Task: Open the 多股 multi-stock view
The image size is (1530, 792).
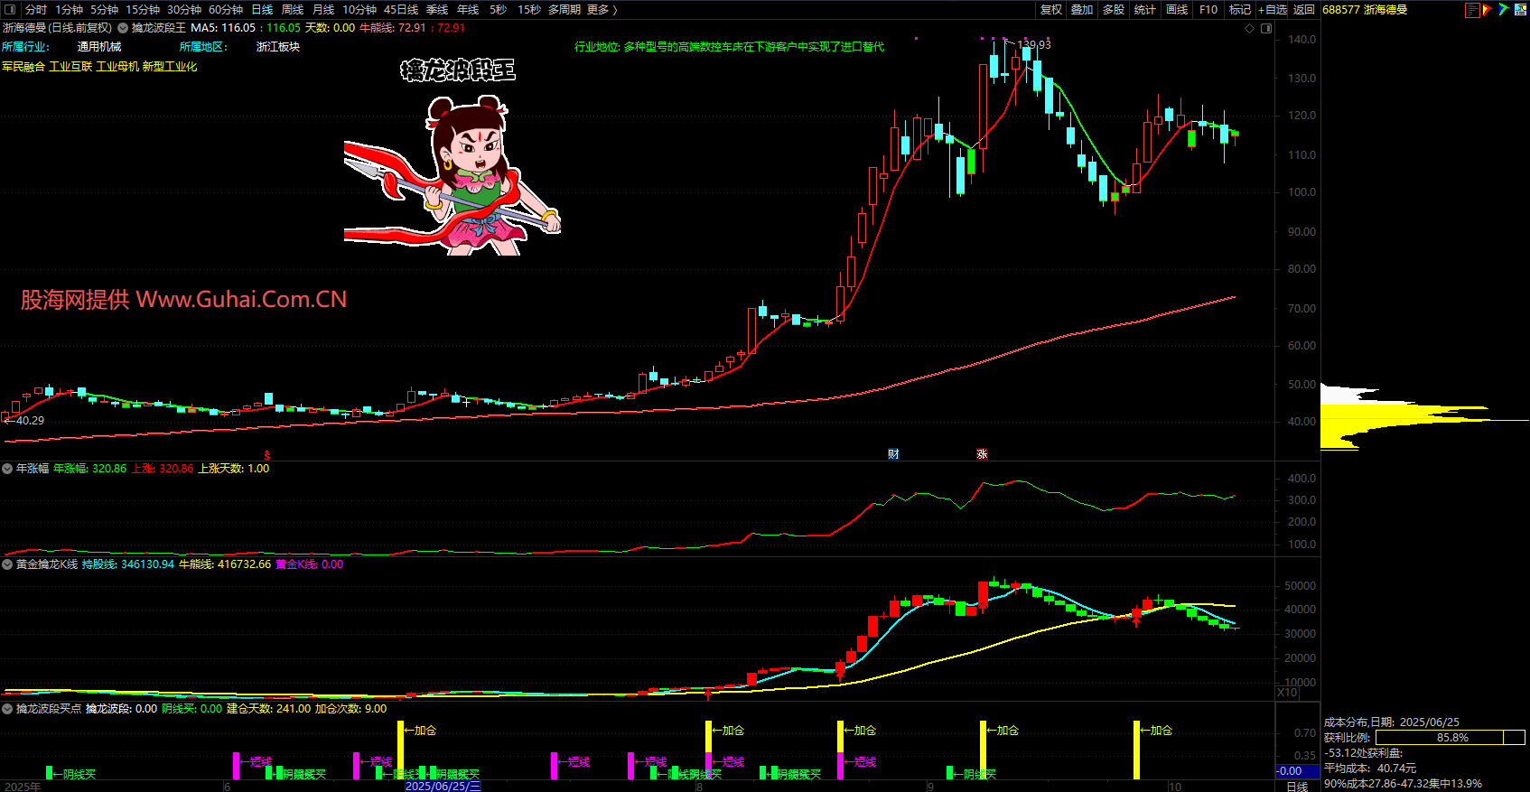Action: (1114, 10)
